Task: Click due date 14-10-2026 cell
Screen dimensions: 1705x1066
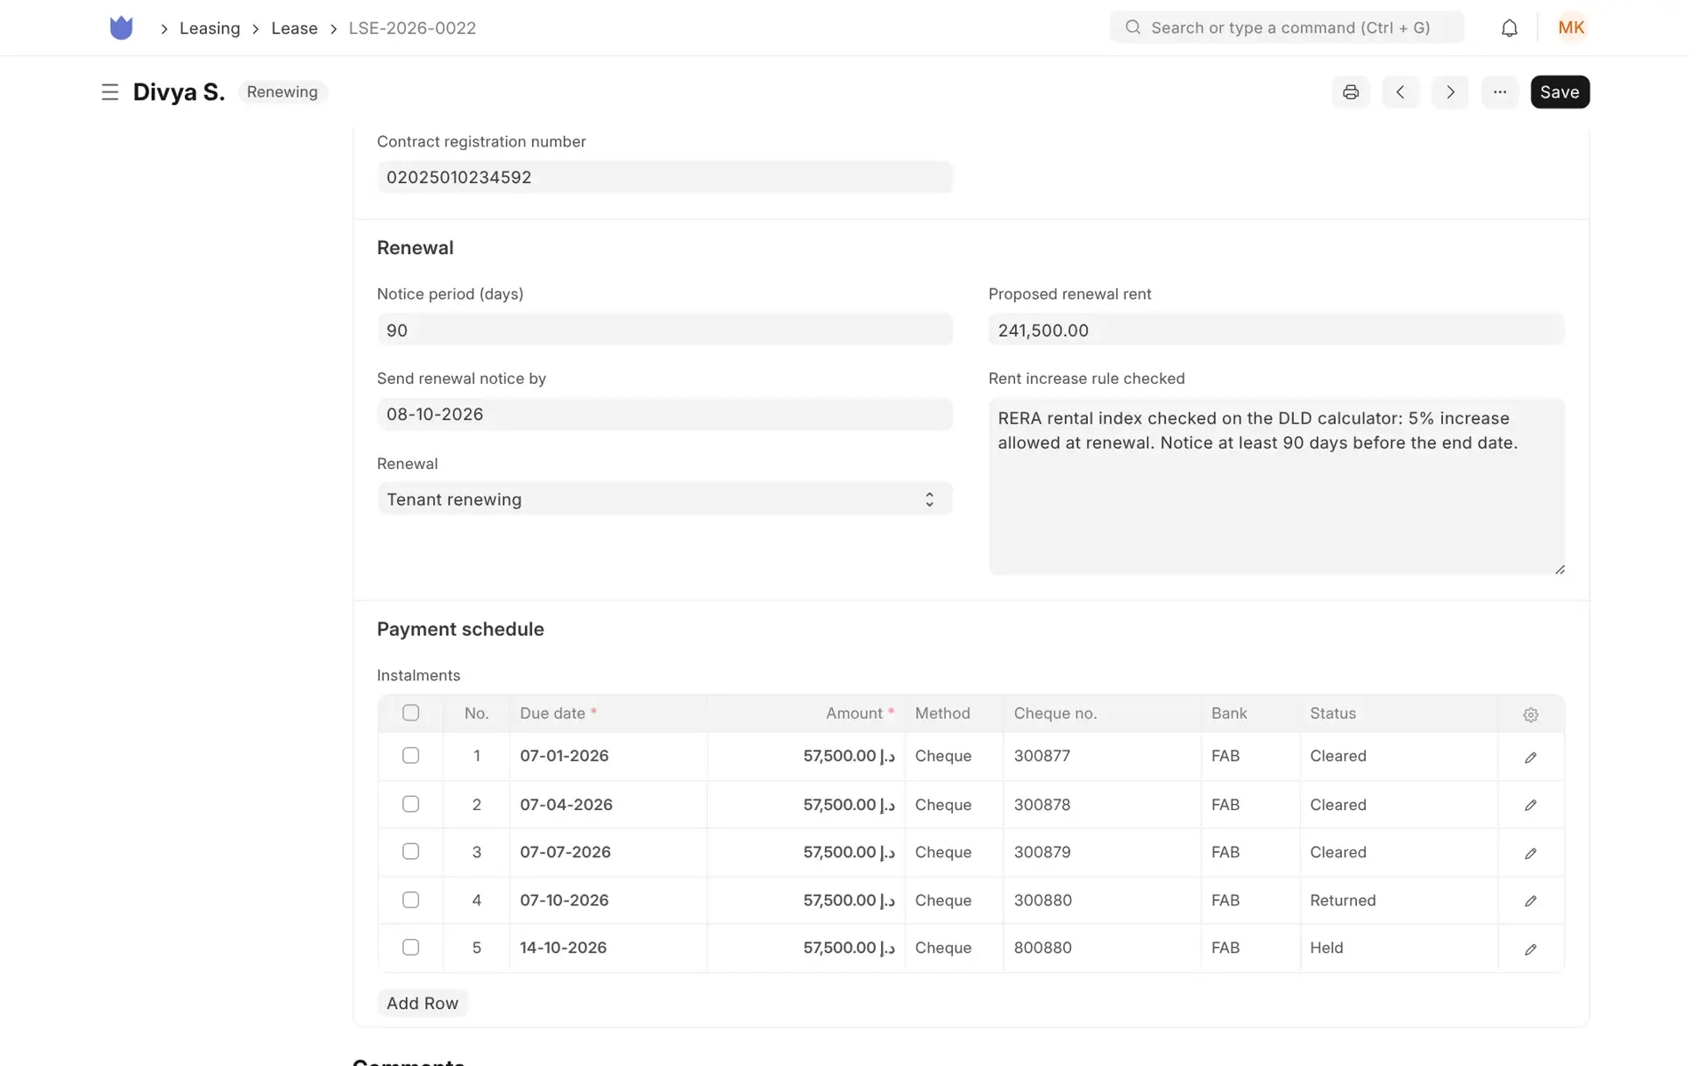Action: pyautogui.click(x=608, y=948)
